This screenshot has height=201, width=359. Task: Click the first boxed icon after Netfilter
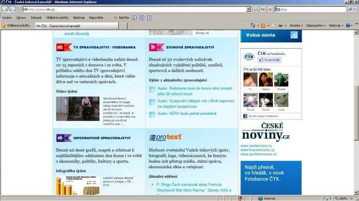[134, 17]
